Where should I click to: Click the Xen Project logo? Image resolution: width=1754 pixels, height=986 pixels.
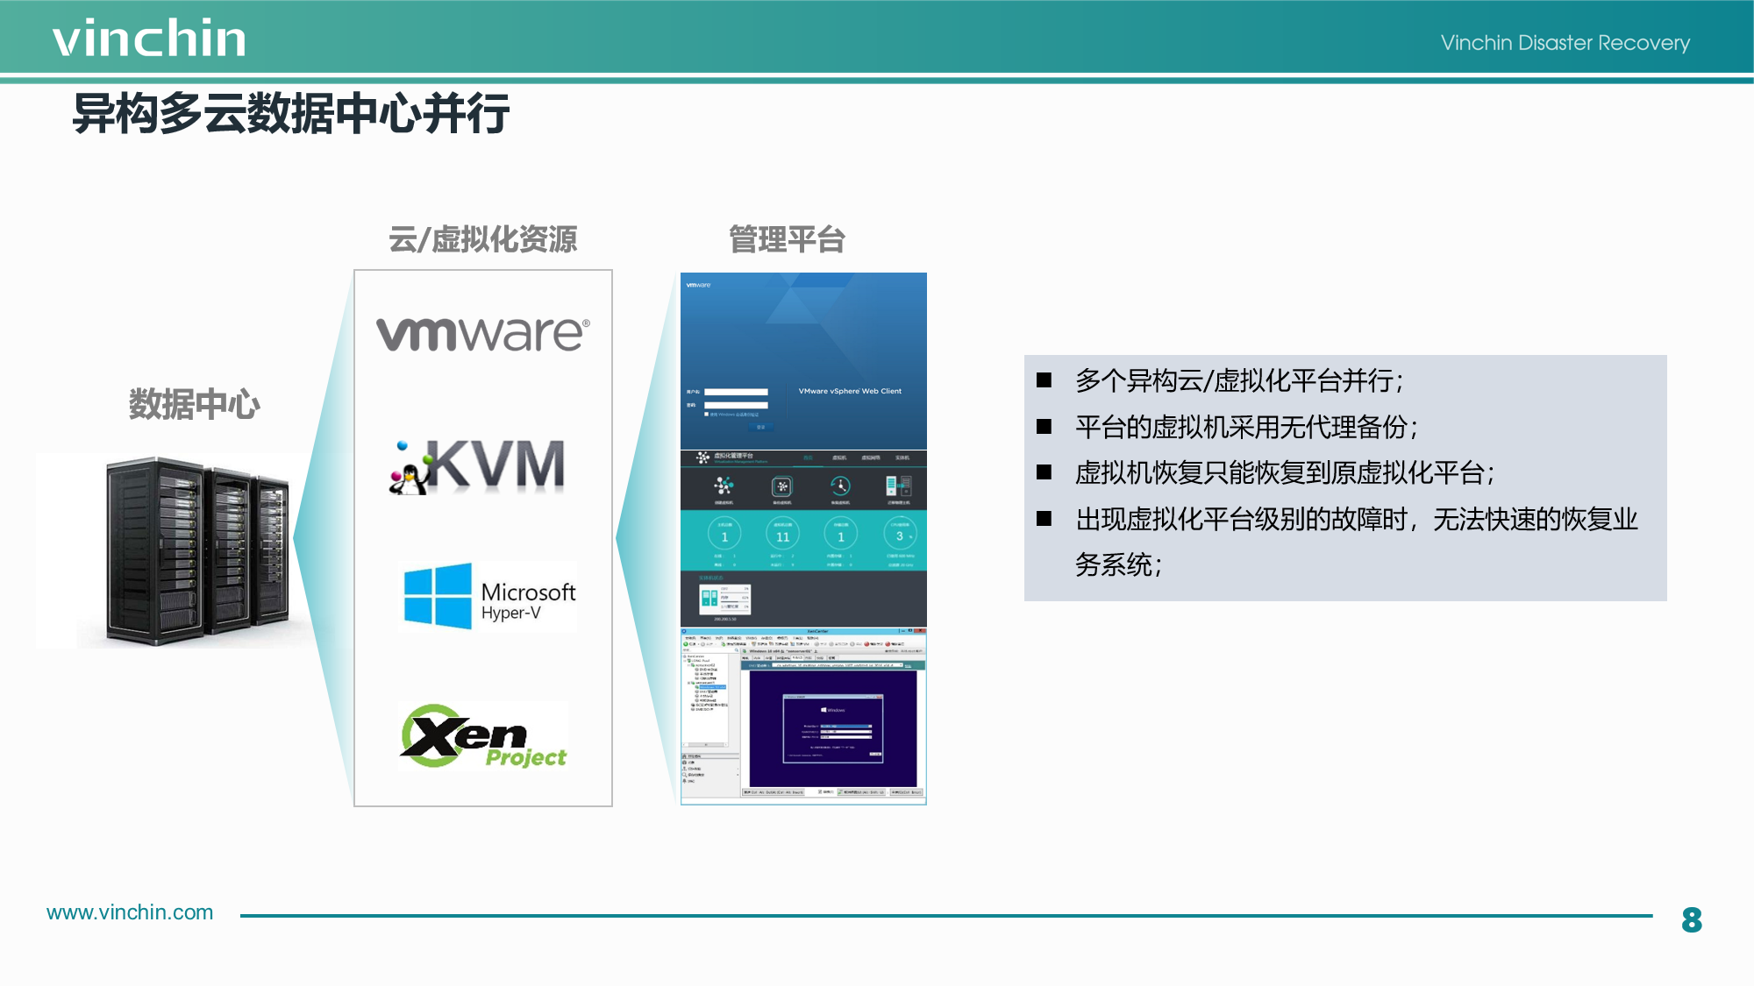[483, 736]
